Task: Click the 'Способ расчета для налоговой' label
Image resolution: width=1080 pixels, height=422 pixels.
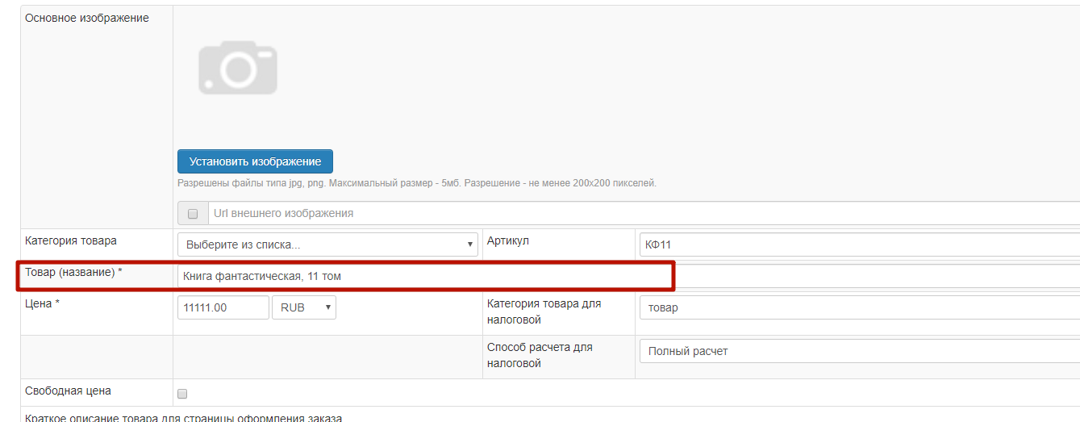Action: pos(540,355)
